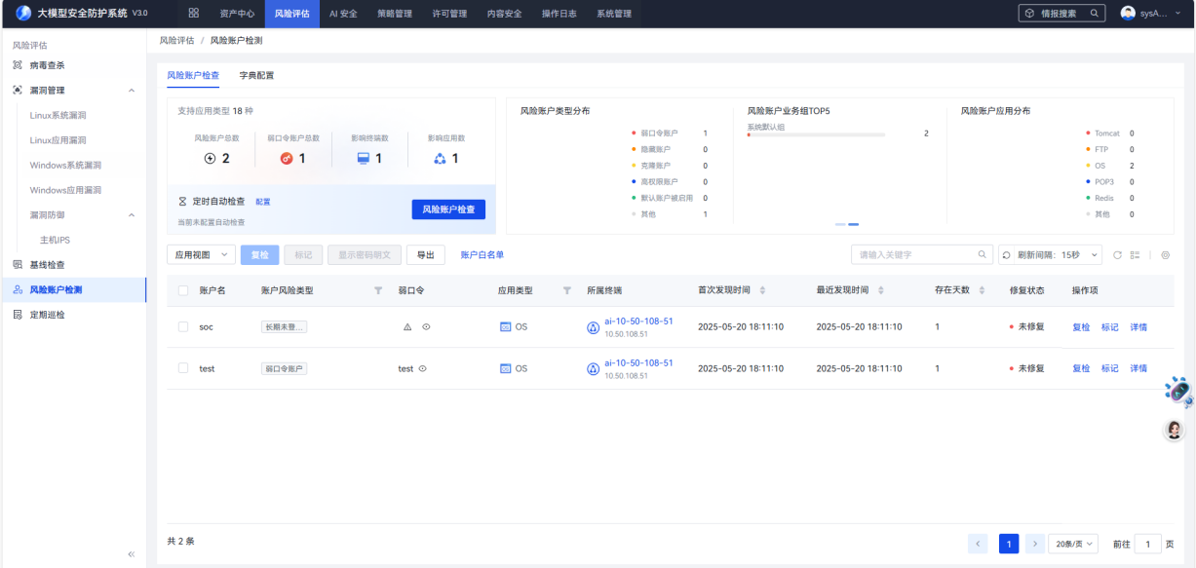Image resolution: width=1196 pixels, height=568 pixels.
Task: Tick the checkbox for the test account
Action: (183, 368)
